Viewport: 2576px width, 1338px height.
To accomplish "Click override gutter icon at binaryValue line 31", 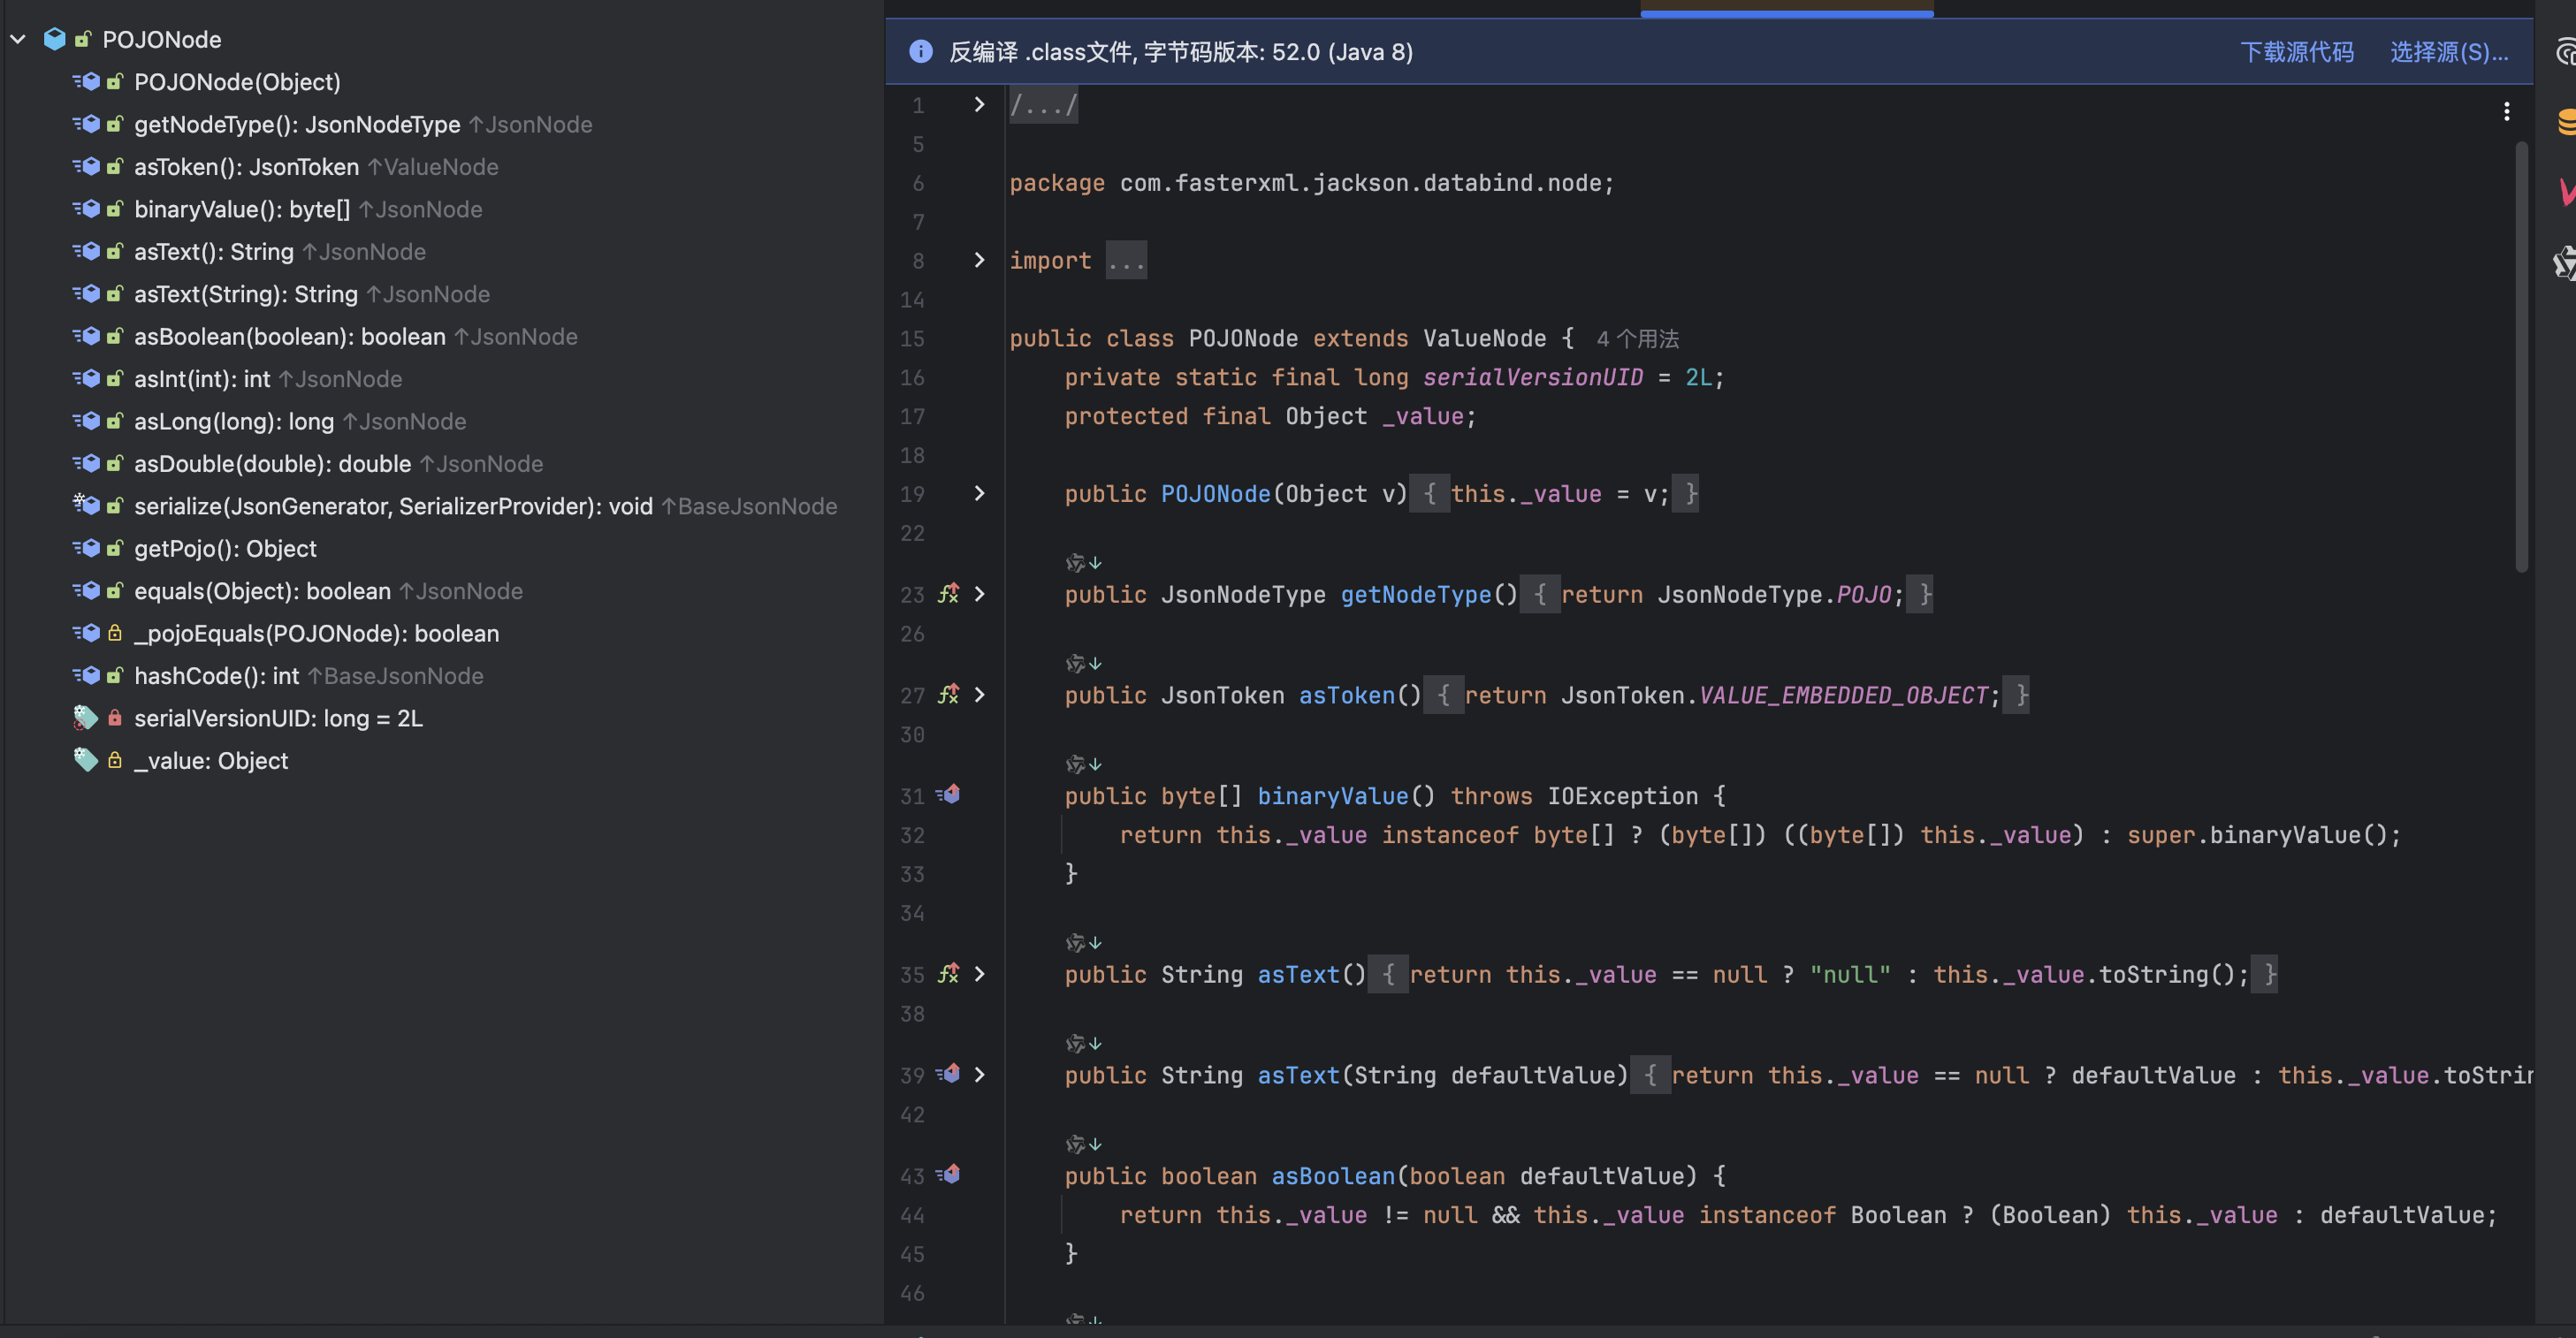I will pyautogui.click(x=948, y=795).
